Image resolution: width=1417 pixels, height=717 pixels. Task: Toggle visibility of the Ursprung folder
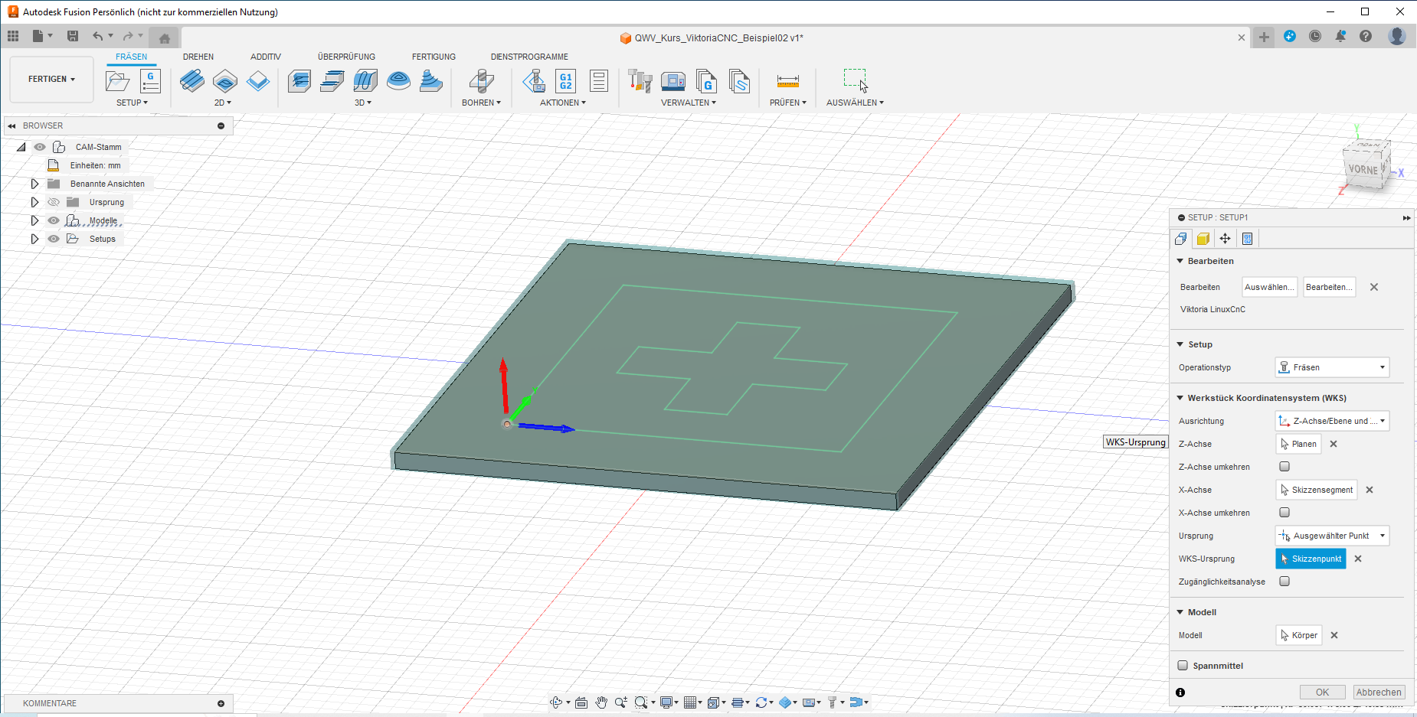54,202
